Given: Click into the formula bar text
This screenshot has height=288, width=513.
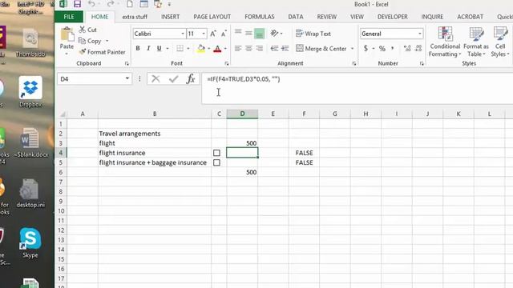Looking at the screenshot, I should point(244,79).
